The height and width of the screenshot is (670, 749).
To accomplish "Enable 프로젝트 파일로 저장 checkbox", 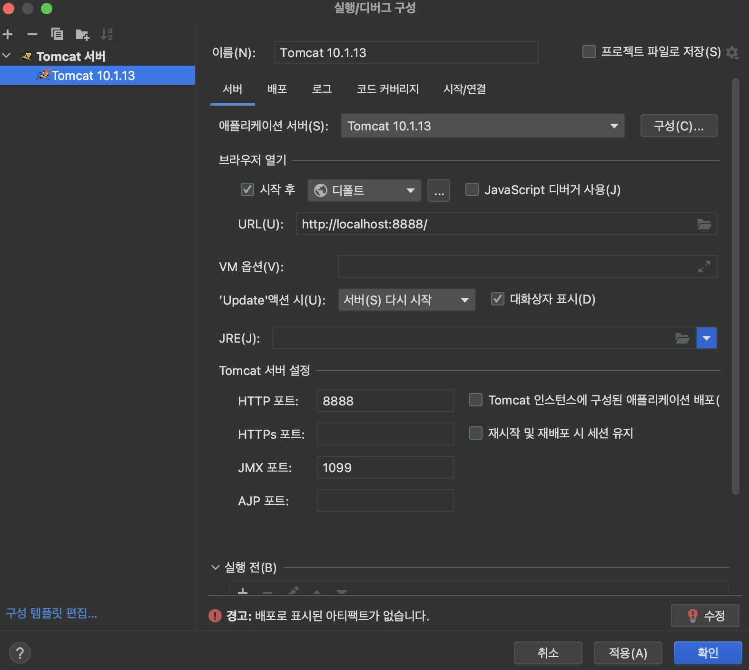I will (589, 51).
